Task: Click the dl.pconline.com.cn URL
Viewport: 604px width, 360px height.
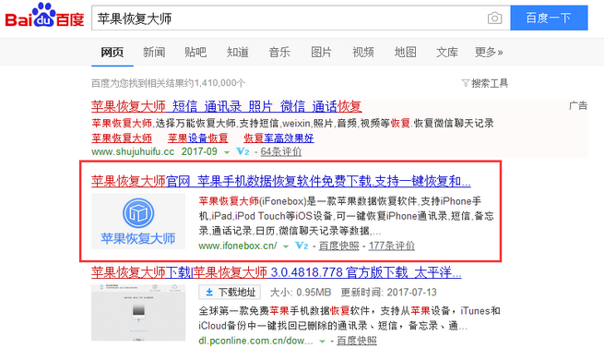Action: [x=255, y=341]
